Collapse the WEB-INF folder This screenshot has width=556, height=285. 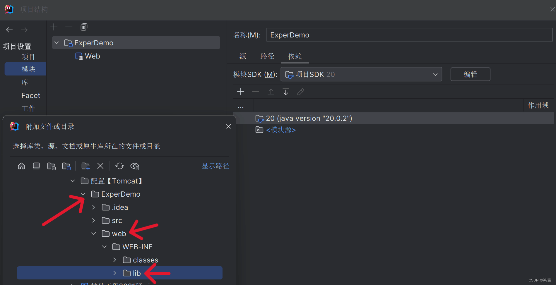[x=104, y=247]
